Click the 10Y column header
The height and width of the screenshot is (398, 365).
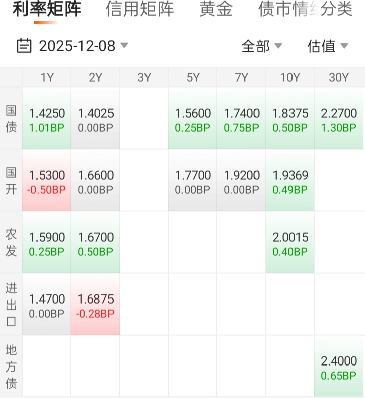(290, 77)
